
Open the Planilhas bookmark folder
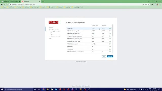pyautogui.click(x=18, y=7)
